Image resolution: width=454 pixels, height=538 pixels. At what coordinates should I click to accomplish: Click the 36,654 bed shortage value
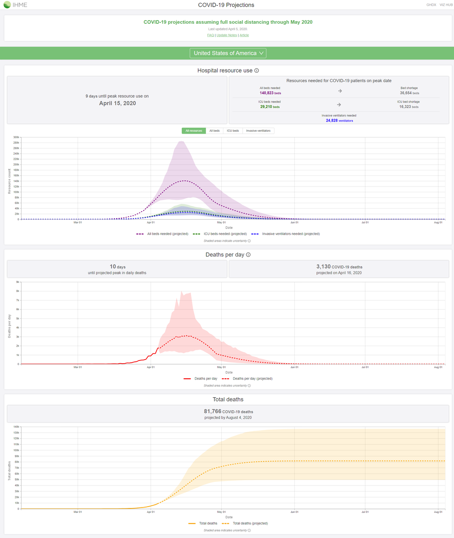(409, 93)
